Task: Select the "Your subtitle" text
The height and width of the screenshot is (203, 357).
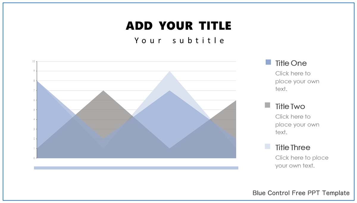Action: click(179, 40)
